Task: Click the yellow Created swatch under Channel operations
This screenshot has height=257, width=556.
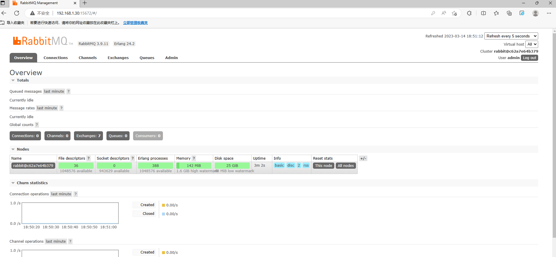Action: coord(163,253)
